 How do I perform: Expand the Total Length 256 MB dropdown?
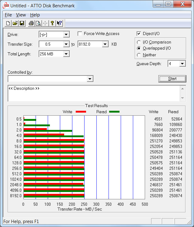(66, 54)
